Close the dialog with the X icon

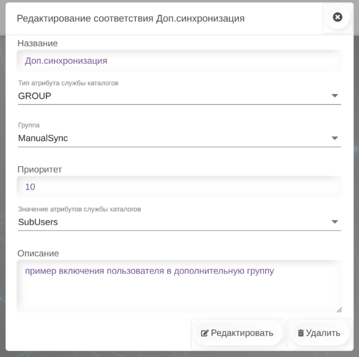pyautogui.click(x=338, y=17)
